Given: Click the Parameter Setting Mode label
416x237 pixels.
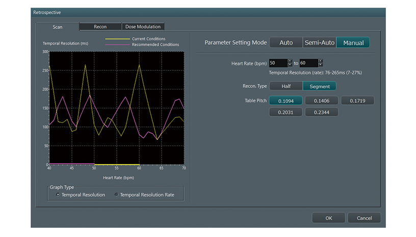Looking at the screenshot, I should click(x=236, y=43).
